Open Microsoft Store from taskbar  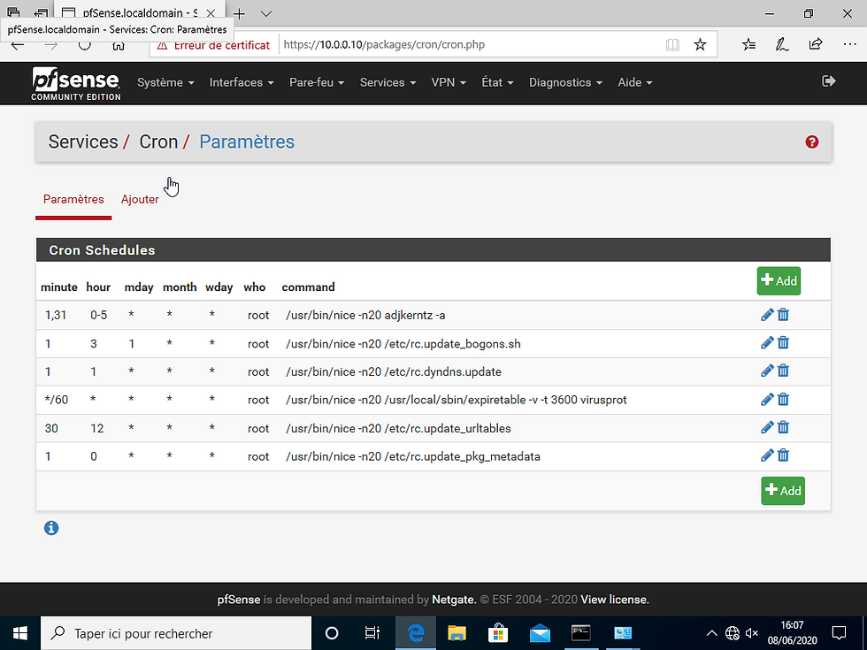[x=498, y=633]
